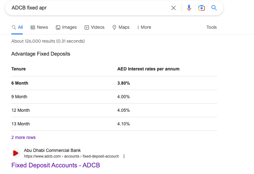The height and width of the screenshot is (174, 254).
Task: Select the '6 Month' tenure cell
Action: 20,83
